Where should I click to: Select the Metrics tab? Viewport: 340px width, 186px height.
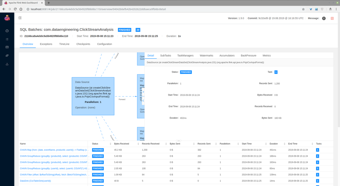pyautogui.click(x=266, y=56)
